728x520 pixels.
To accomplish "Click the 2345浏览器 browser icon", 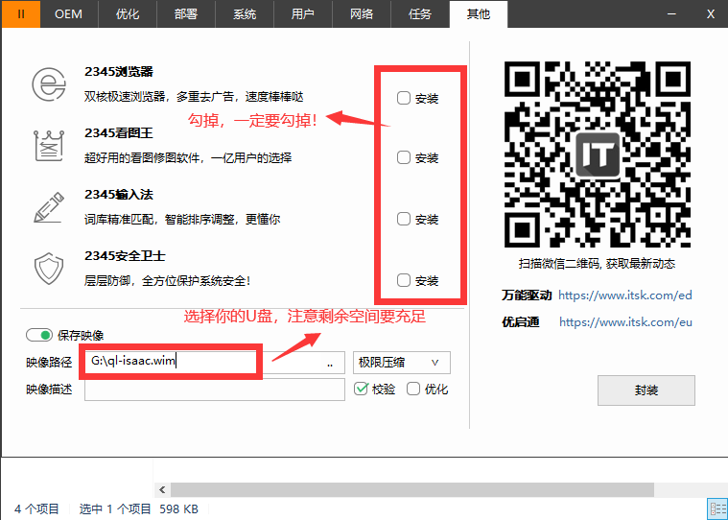I will point(48,84).
